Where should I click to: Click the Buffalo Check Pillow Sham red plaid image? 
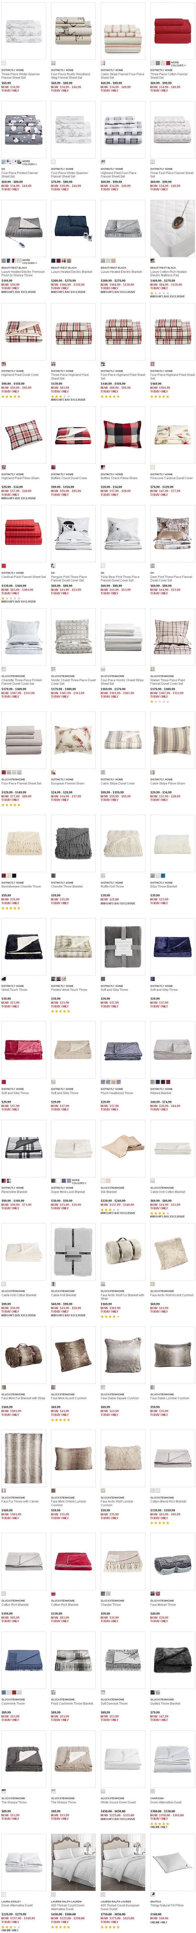[x=122, y=437]
